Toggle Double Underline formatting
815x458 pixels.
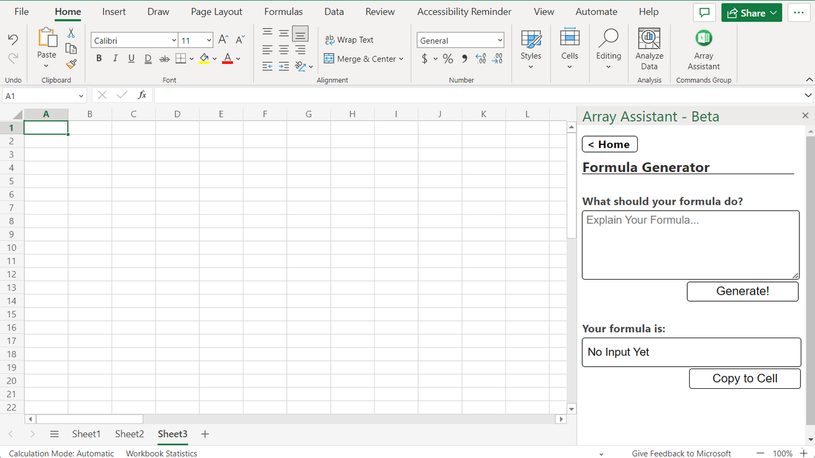148,58
